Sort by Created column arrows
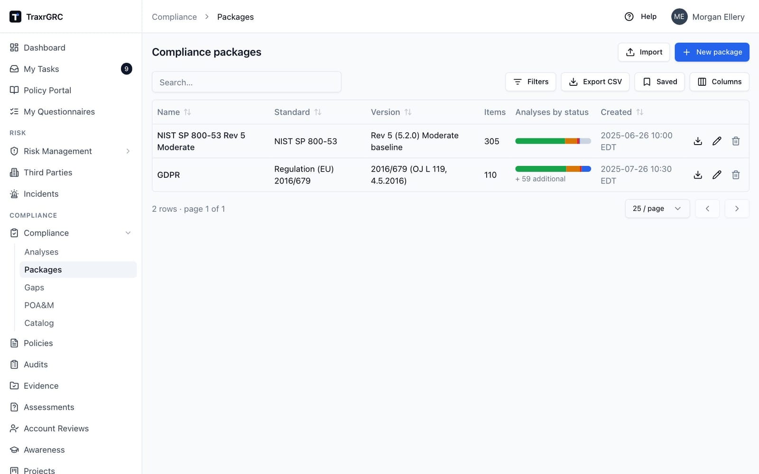This screenshot has height=474, width=759. 640,112
